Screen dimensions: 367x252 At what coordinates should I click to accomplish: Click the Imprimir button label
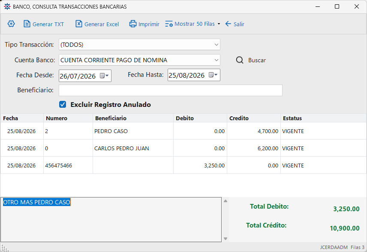(149, 24)
